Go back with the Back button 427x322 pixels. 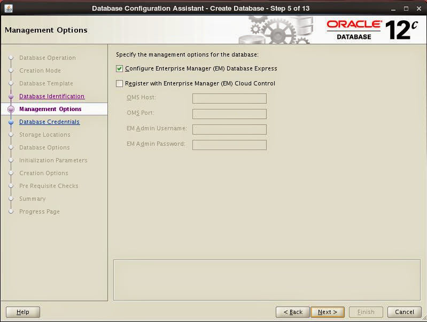(x=293, y=312)
